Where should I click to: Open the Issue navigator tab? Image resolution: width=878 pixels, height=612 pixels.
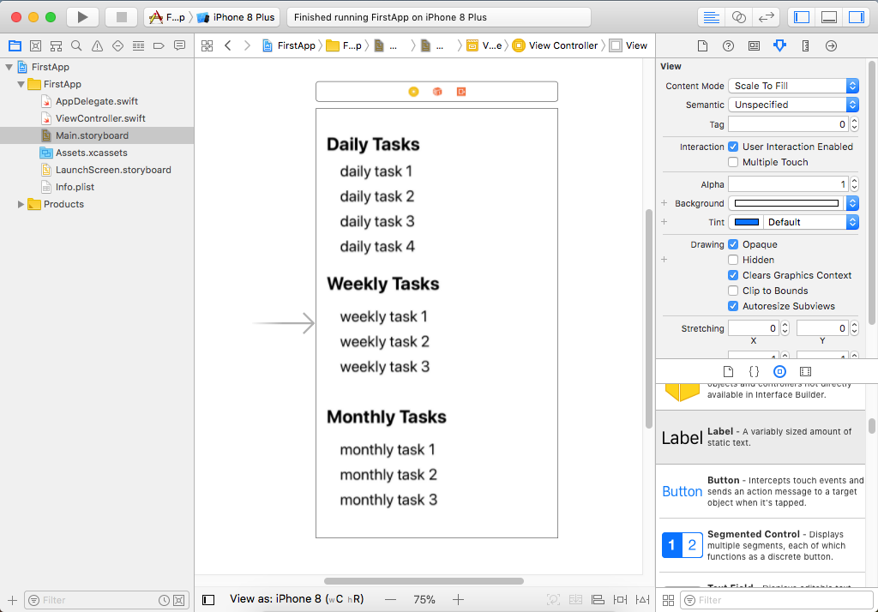98,46
